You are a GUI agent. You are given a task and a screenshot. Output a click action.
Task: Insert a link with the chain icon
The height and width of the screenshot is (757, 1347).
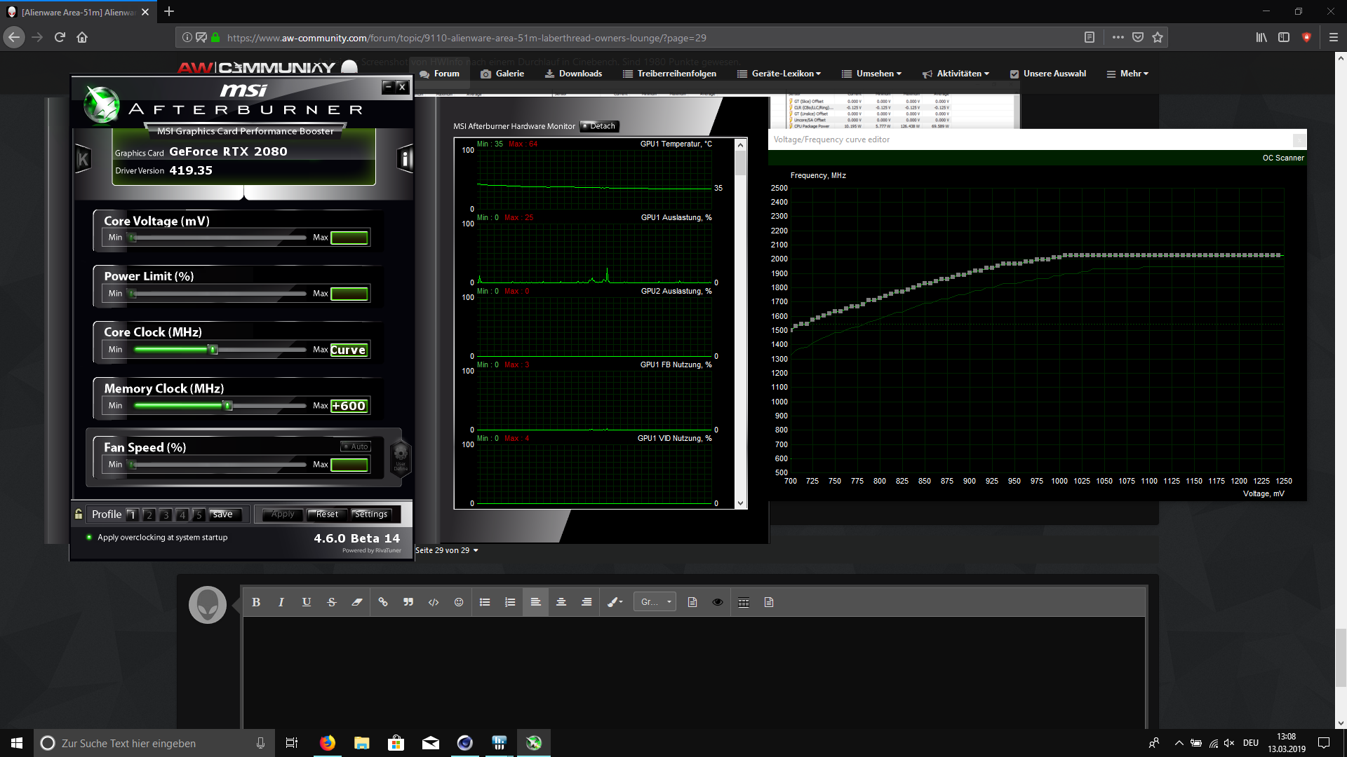click(383, 602)
